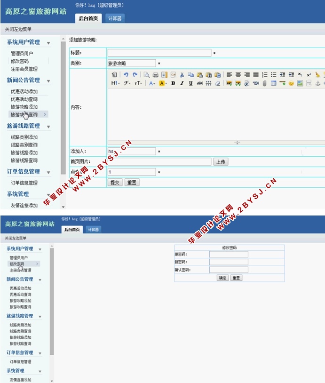Collapse 新闻公告管理 section on guide page

tap(48, 81)
